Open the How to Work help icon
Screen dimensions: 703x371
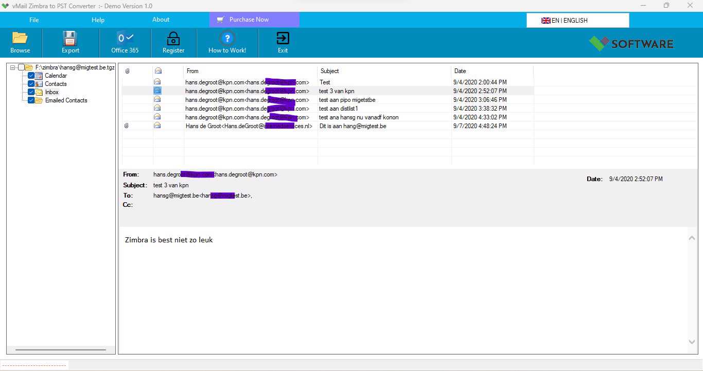227,38
